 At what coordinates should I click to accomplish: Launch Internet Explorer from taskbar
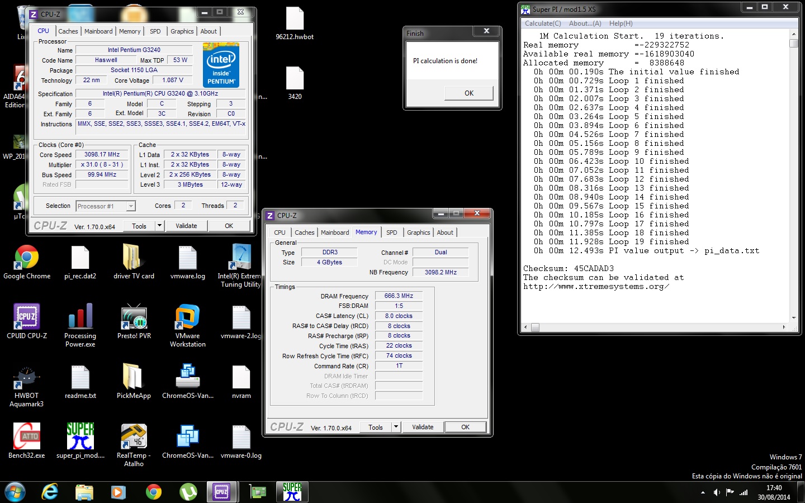click(50, 492)
